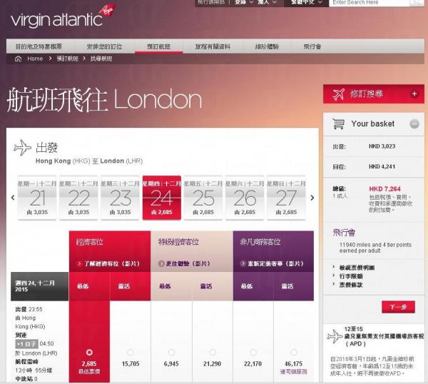Screen dimensions: 428x384
Task: Click the APD notice airplane icon
Action: point(335,336)
